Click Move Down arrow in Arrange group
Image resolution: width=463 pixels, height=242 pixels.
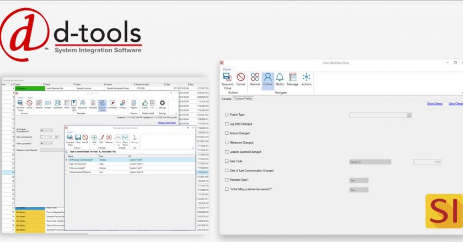click(x=125, y=140)
